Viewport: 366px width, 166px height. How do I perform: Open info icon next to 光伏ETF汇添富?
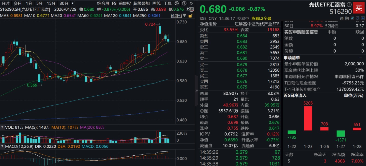pos(349,5)
